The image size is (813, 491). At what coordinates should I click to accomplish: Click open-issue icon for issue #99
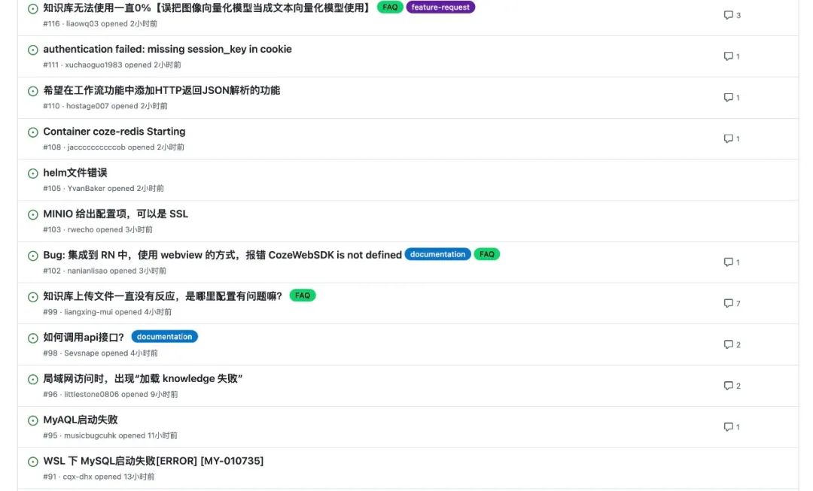coord(32,297)
